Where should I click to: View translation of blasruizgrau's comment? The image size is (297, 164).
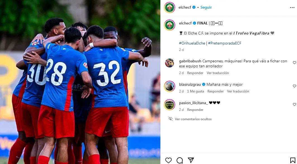(x=238, y=91)
